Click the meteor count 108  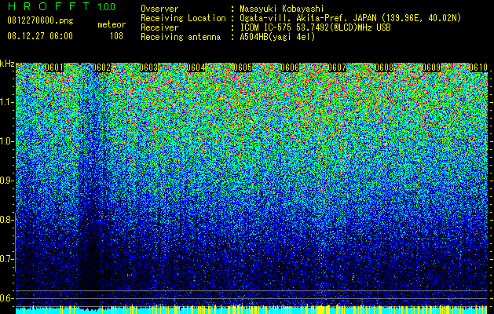coord(116,36)
